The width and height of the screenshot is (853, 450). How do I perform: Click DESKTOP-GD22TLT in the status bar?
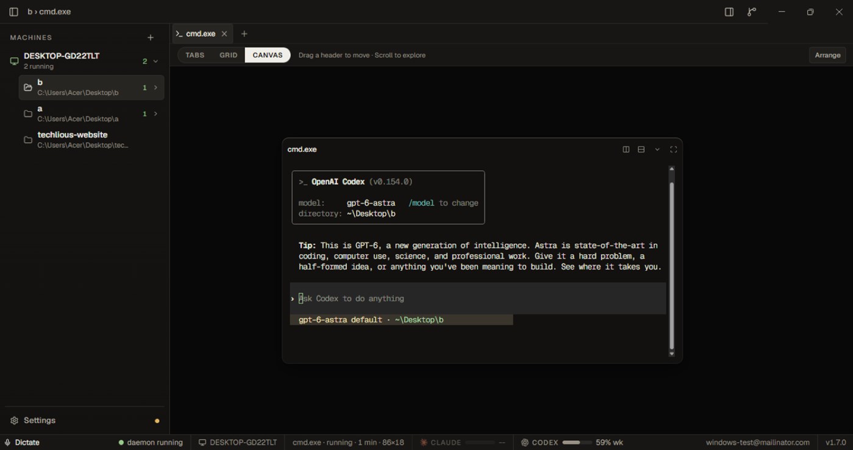(243, 443)
